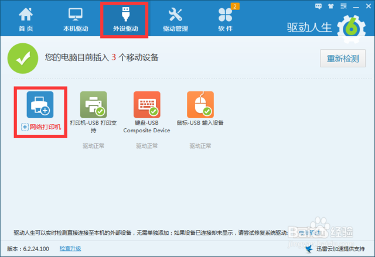Viewport: 375px width, 257px height.
Task: Click the green checkmark status icon
Action: [23, 59]
